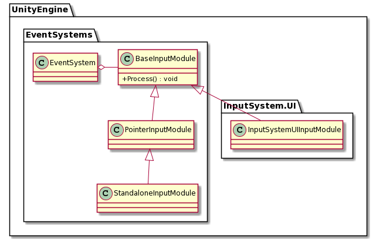Click the InputSystem.UI package tab label
The height and width of the screenshot is (239, 376).
pyautogui.click(x=260, y=106)
